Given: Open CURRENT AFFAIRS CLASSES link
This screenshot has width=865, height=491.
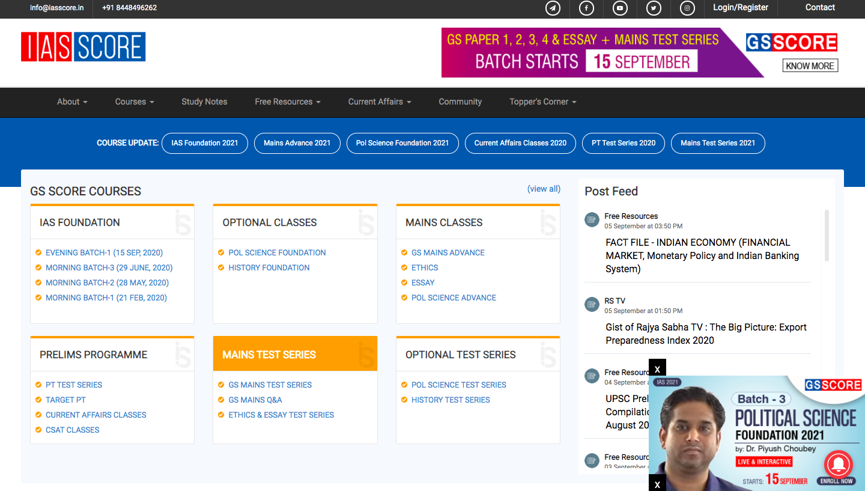Looking at the screenshot, I should [96, 415].
